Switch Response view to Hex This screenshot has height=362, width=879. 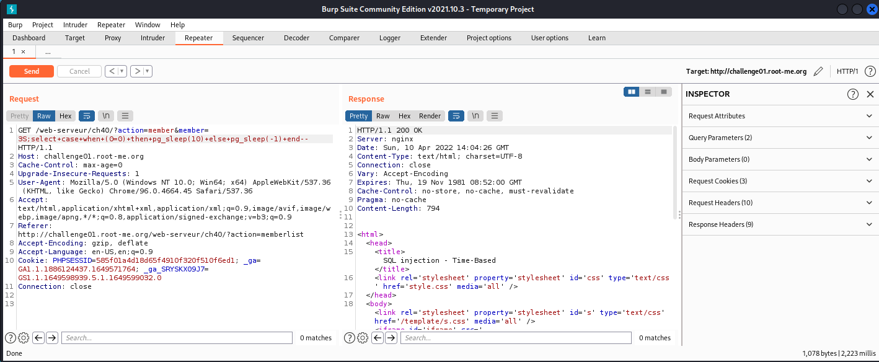pyautogui.click(x=405, y=116)
